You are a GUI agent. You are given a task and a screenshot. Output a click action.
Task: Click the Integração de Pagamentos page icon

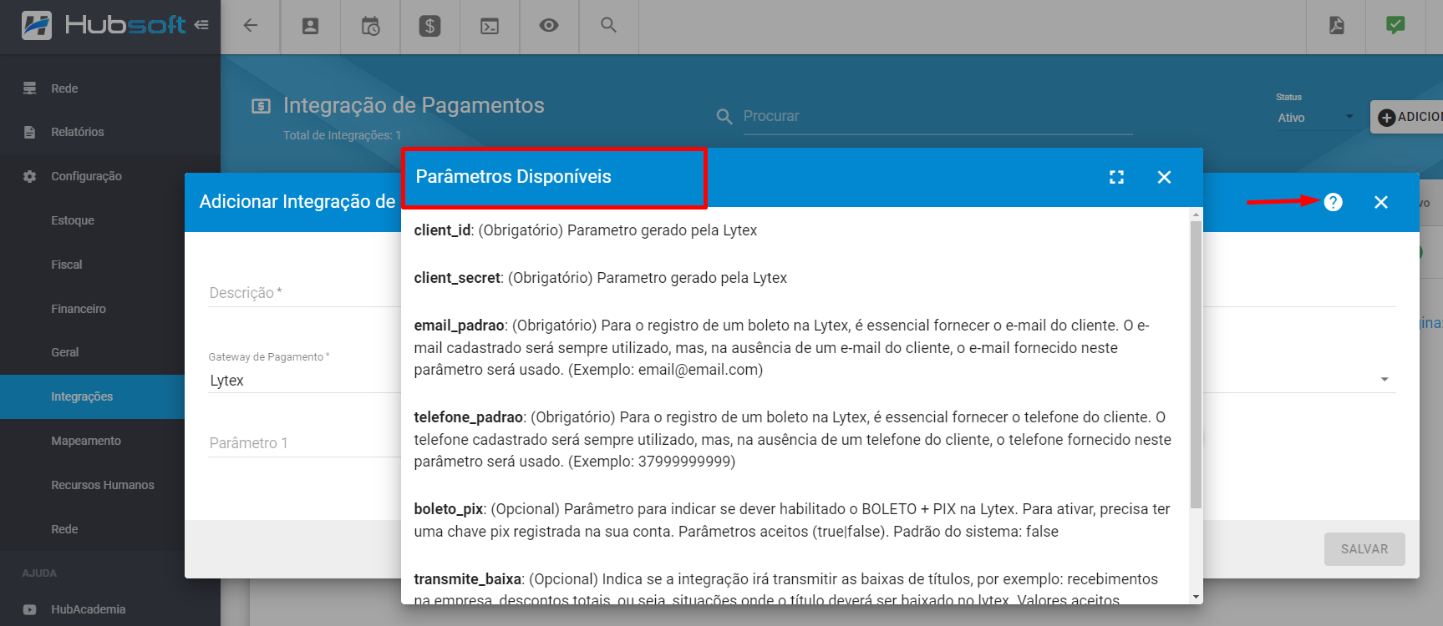click(261, 106)
